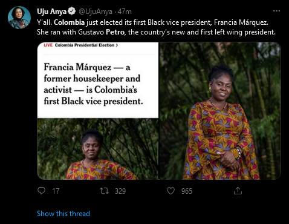Viewport: 289px width, 224px height.
Task: Click the verified badge next to Uju Anya
Action: click(71, 12)
